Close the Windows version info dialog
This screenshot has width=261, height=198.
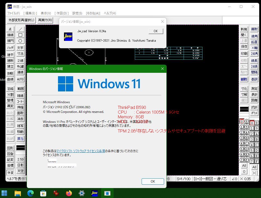click(163, 69)
